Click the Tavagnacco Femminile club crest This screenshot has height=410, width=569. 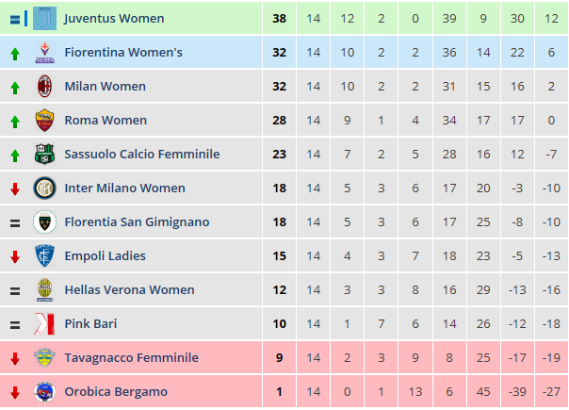[x=44, y=358]
